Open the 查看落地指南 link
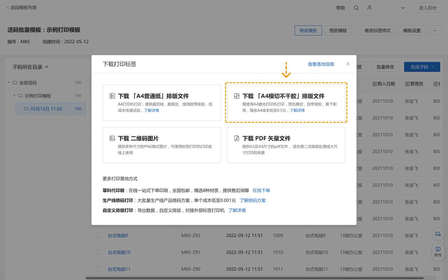Image resolution: width=448 pixels, height=280 pixels. click(x=321, y=64)
